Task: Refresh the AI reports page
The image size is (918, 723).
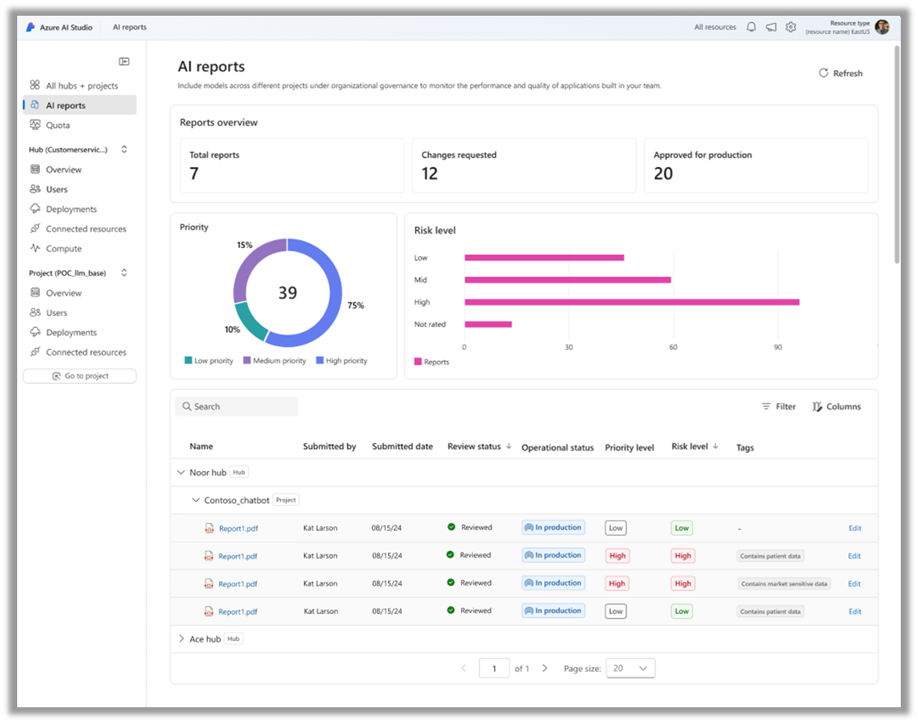Action: (840, 73)
